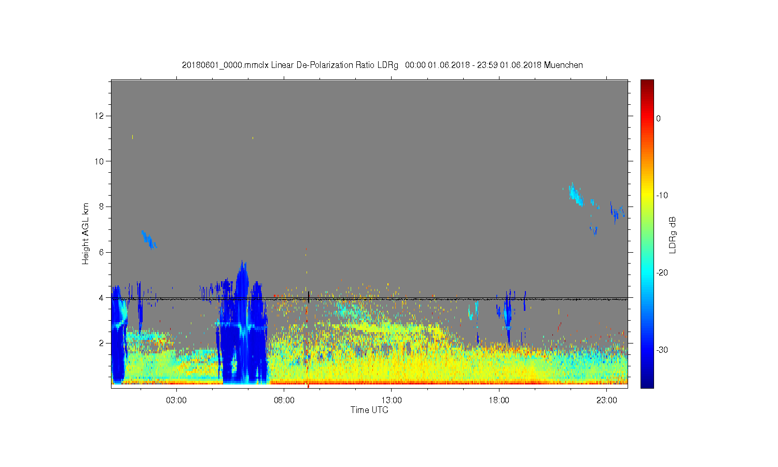Click the 08:00 time tick label
The image size is (778, 467).
point(284,401)
